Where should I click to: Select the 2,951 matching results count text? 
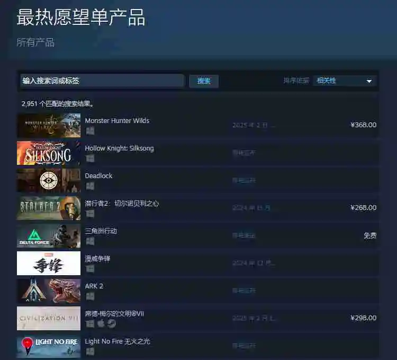pos(58,104)
